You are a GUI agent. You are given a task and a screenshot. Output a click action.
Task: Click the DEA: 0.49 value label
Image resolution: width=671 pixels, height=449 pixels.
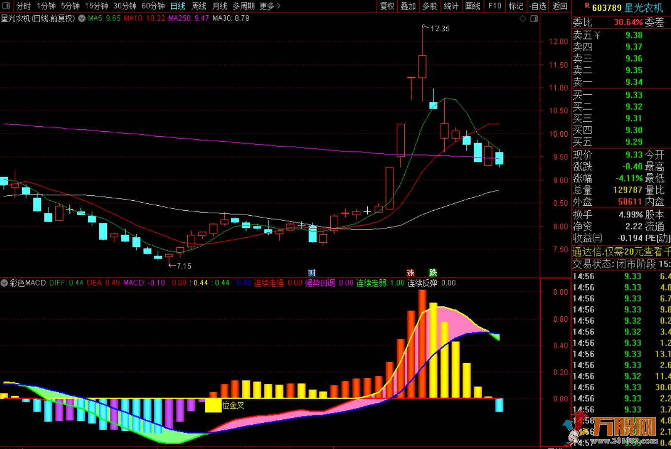103,283
